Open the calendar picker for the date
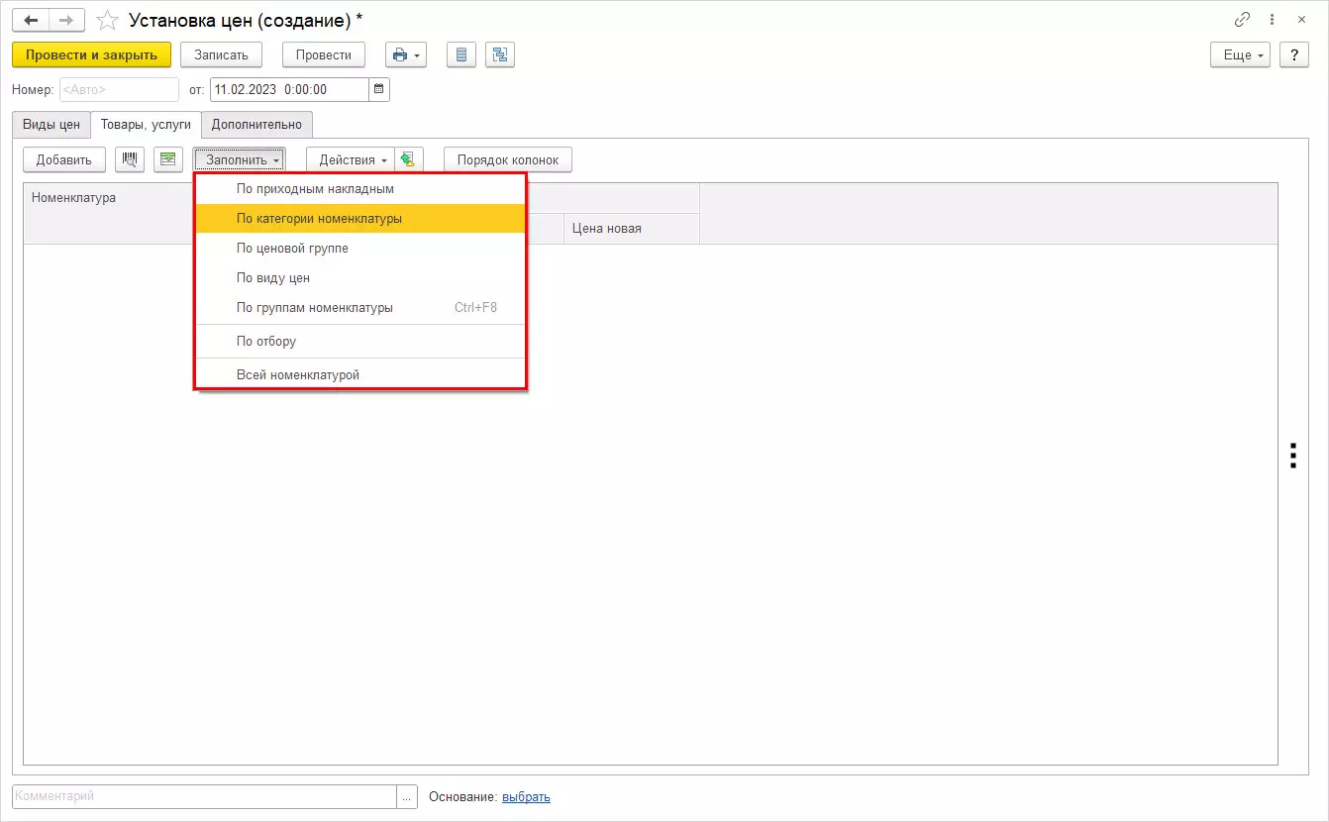Image resolution: width=1329 pixels, height=822 pixels. [x=379, y=89]
